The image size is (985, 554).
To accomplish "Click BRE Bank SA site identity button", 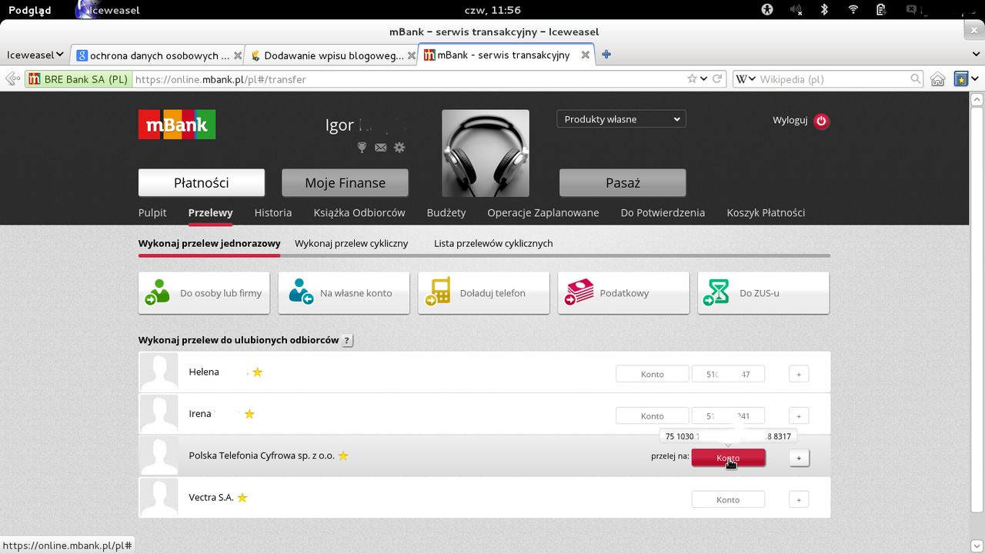I will 78,78.
